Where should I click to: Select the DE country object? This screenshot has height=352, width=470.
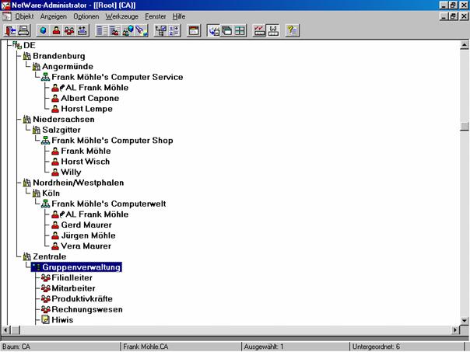click(30, 46)
